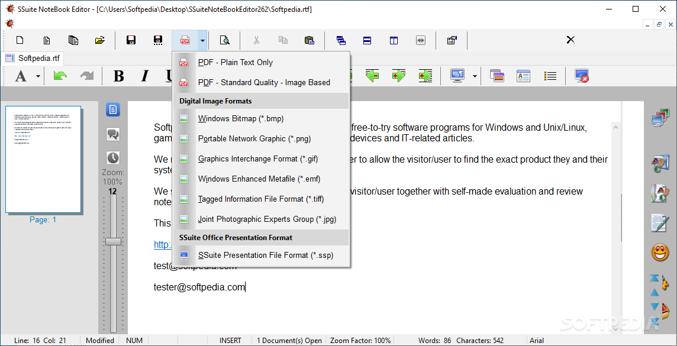Viewport: 677px width, 346px height.
Task: Click the monitor with red X icon
Action: 582,76
